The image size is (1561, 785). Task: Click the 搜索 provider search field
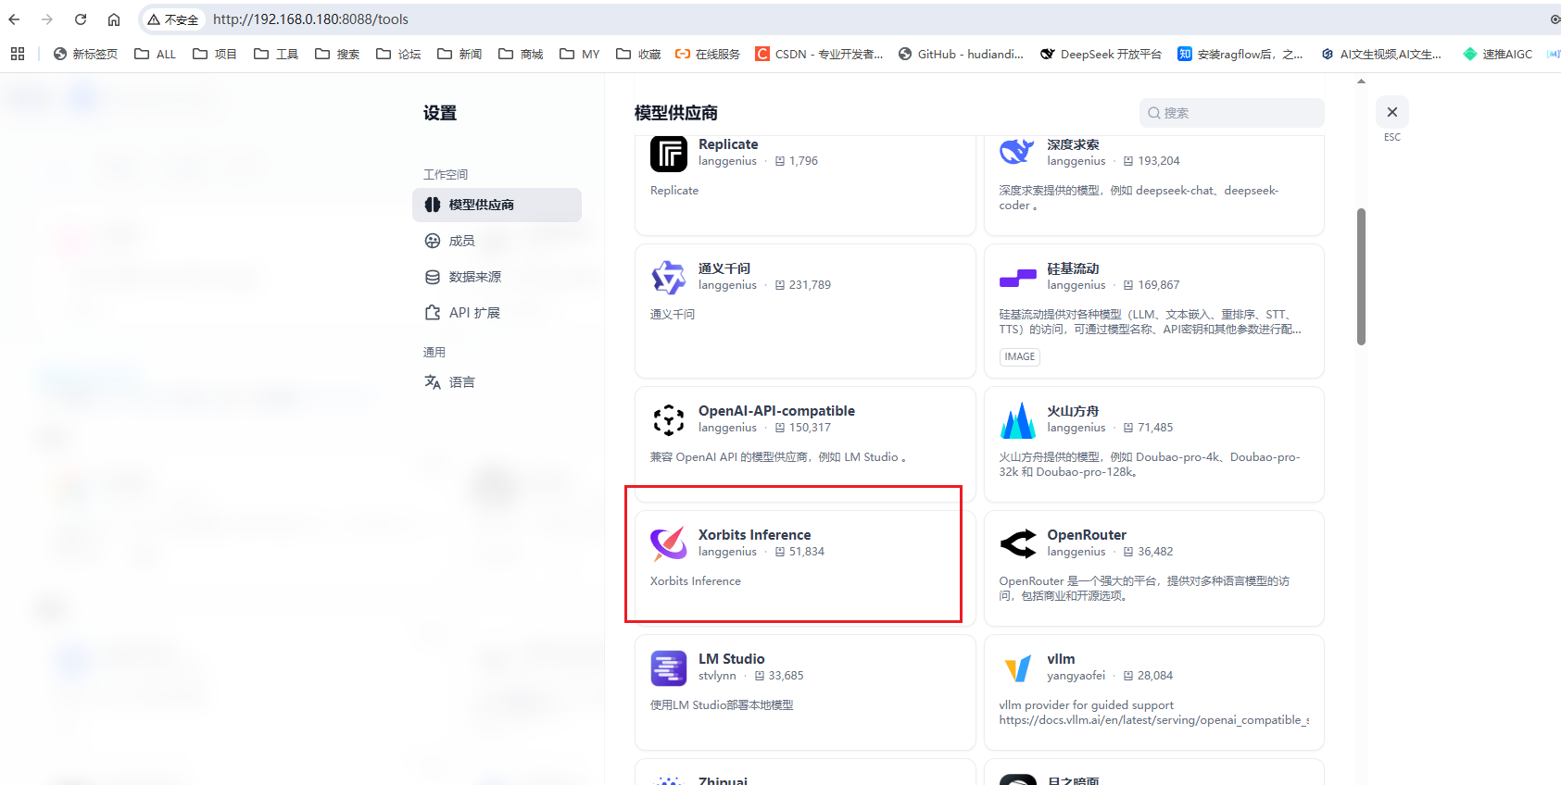pos(1231,113)
